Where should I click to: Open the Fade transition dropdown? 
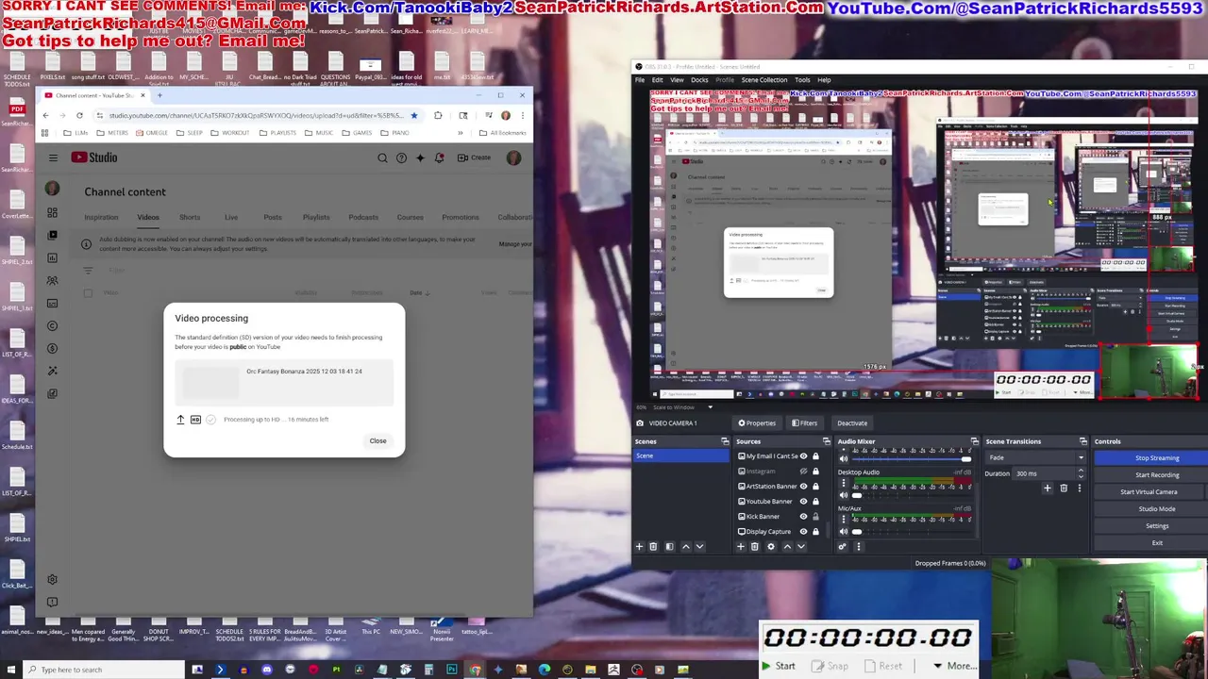click(x=1036, y=457)
